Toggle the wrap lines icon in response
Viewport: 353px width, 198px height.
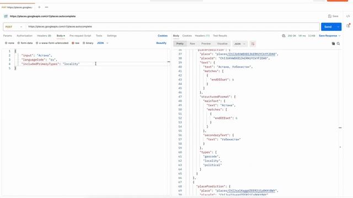(253, 44)
